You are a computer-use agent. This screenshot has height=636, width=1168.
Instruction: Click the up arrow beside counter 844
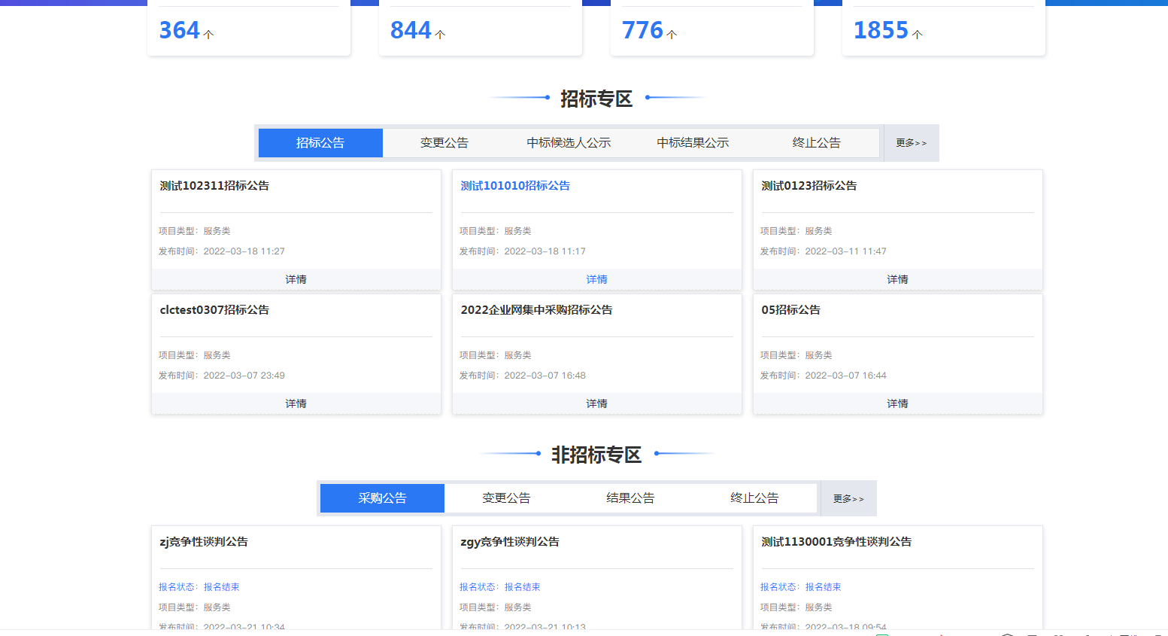coord(438,33)
